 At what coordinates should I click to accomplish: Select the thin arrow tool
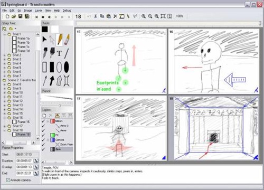pyautogui.click(x=45, y=81)
